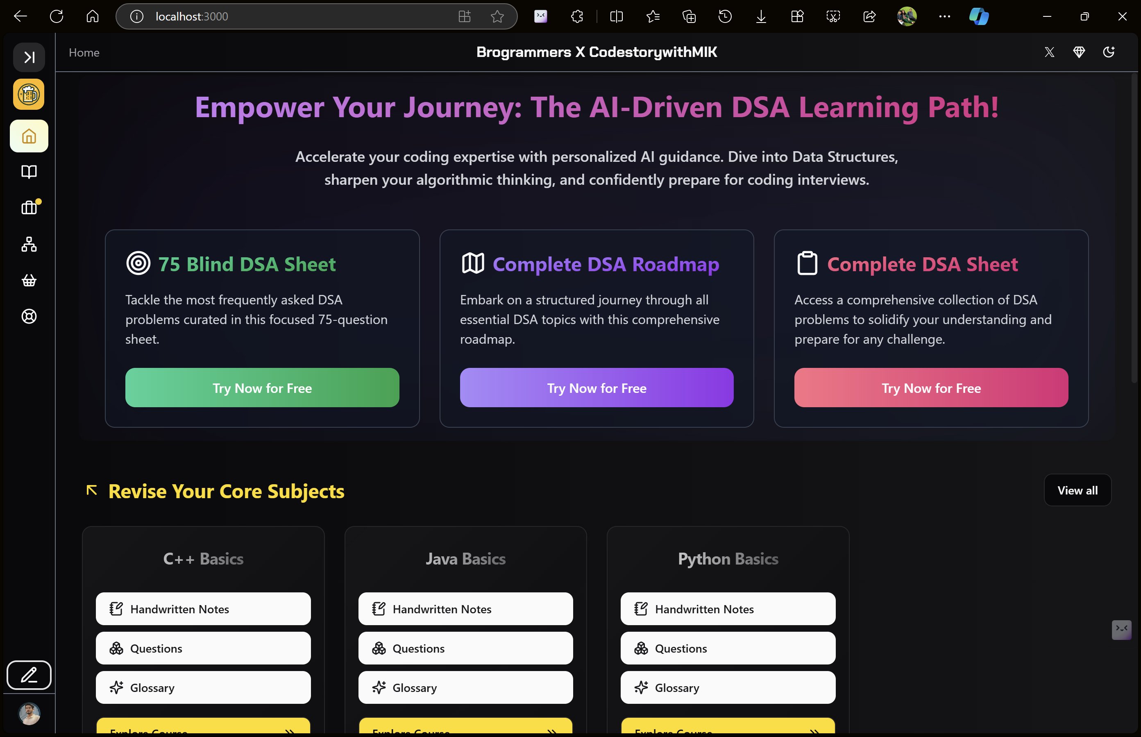The height and width of the screenshot is (737, 1141).
Task: Click the map icon beside Complete DSA Roadmap
Action: pyautogui.click(x=473, y=263)
